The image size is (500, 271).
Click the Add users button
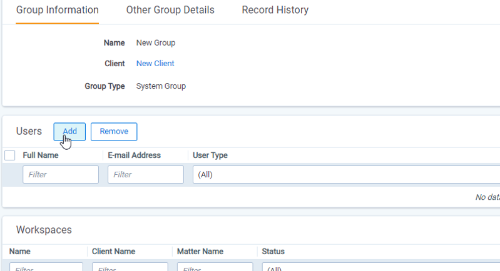[69, 132]
